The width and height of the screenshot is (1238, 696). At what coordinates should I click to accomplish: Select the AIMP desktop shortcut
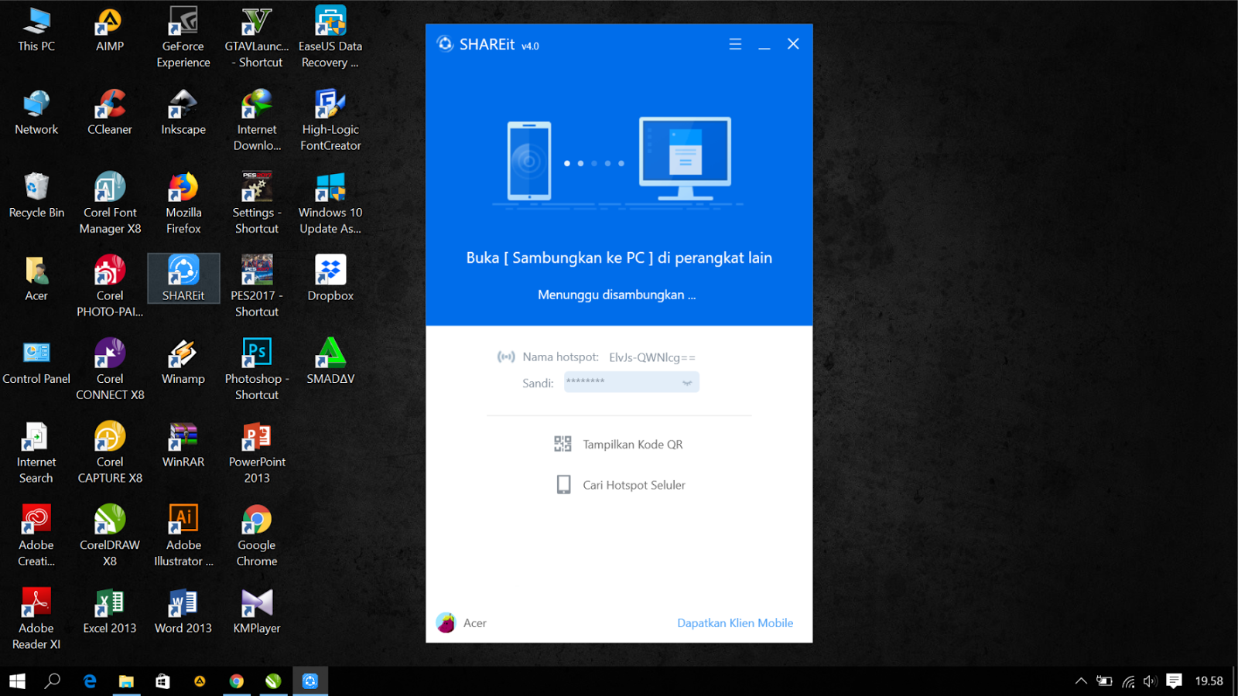(x=110, y=30)
